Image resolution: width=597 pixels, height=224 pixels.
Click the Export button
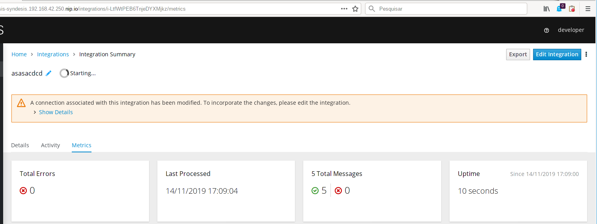(x=518, y=54)
